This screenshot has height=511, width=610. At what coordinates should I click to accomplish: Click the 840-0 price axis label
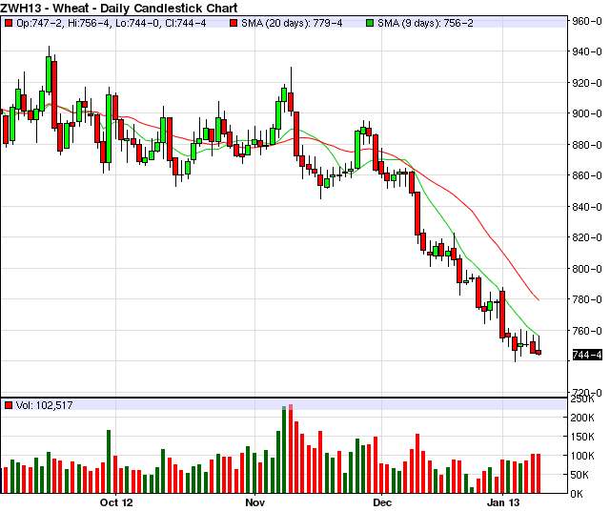(x=587, y=207)
